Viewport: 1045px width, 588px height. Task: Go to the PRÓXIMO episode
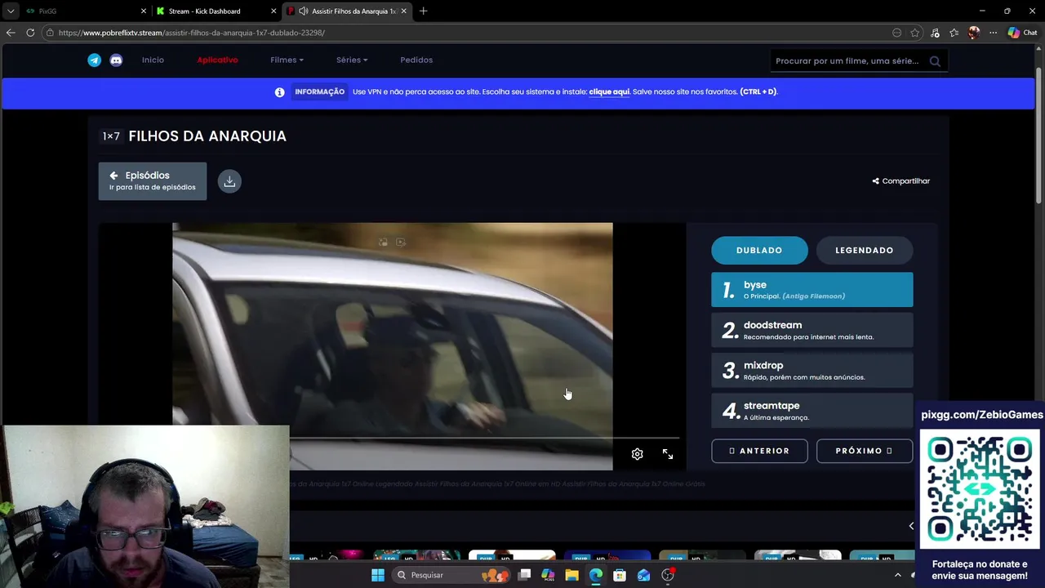point(864,451)
